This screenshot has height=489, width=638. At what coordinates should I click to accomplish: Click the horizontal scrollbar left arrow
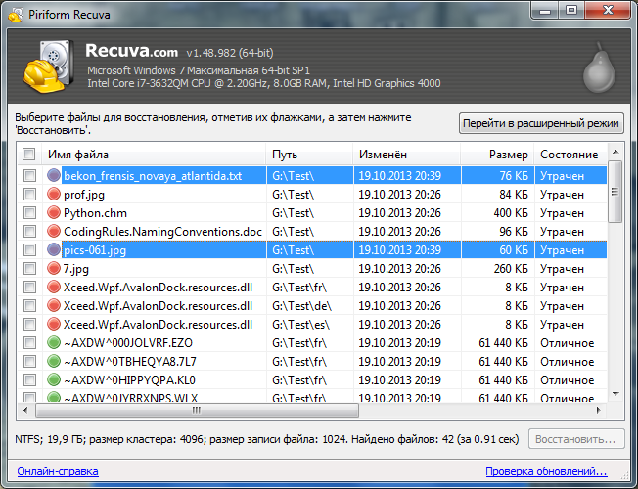tap(25, 410)
